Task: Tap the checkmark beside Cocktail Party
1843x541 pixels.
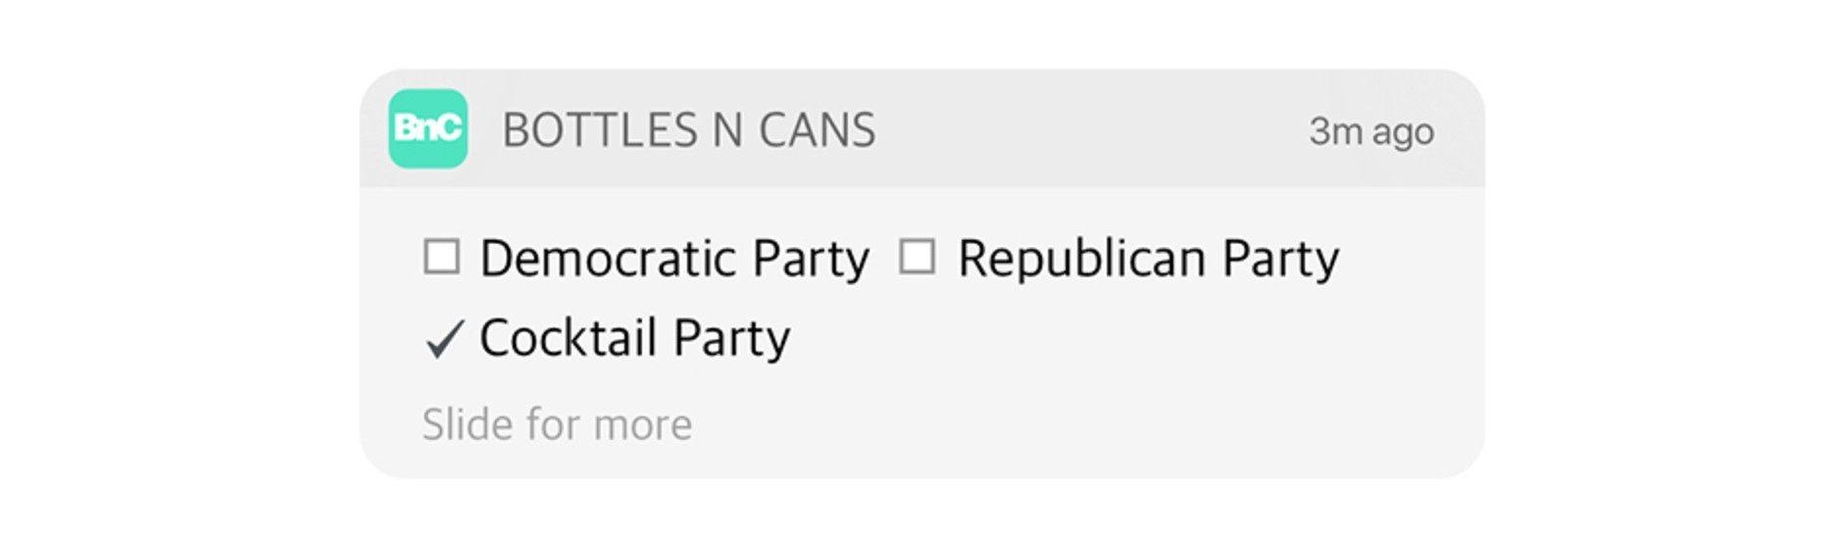Action: (443, 339)
